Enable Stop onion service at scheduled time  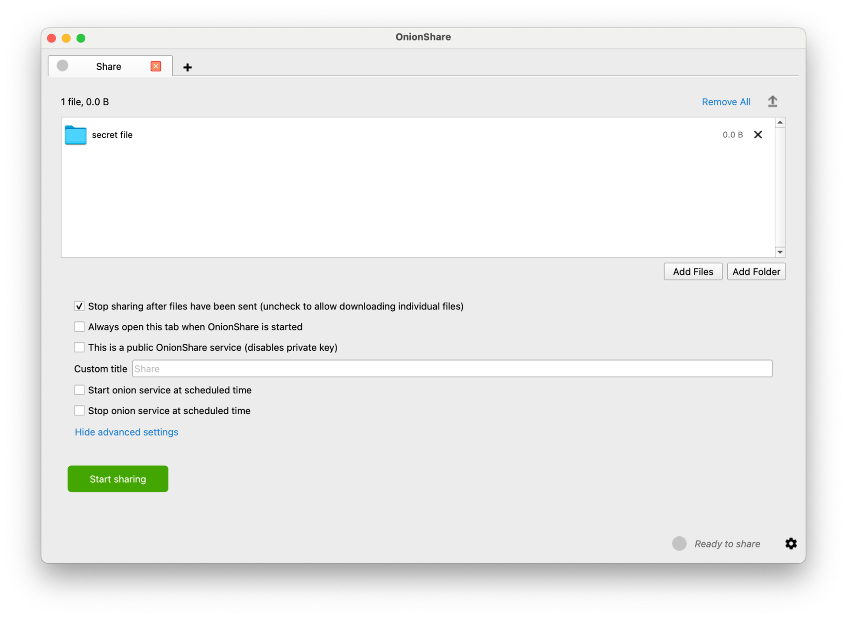click(79, 411)
